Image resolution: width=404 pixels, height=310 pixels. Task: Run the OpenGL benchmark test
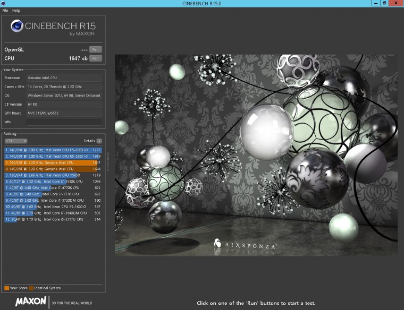pos(96,50)
